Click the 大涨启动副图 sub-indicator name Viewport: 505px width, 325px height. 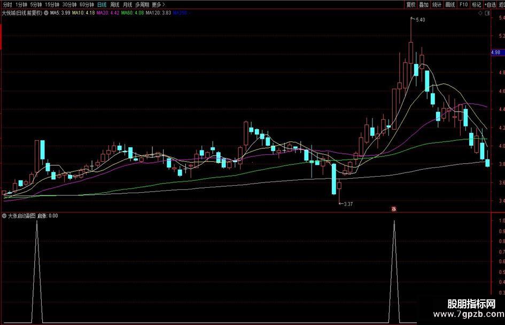[21, 216]
